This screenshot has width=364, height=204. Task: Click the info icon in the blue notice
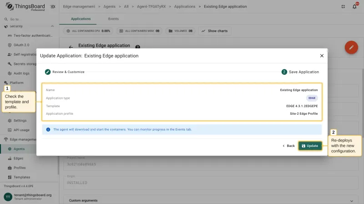tap(48, 130)
